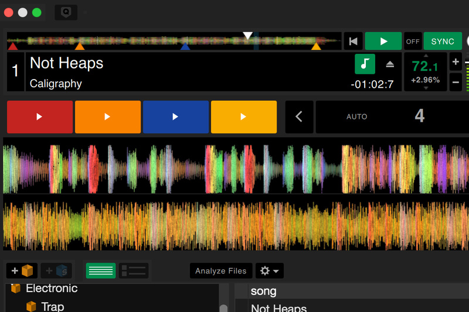Increase pitch with the plus button
Screen dimensions: 469x312
tap(456, 62)
